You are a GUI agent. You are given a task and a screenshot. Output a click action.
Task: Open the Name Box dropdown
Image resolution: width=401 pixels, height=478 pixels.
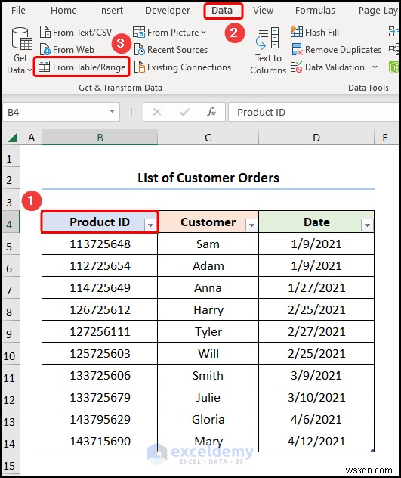tap(112, 112)
